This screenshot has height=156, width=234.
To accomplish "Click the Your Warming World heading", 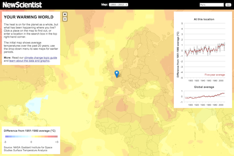I will [x=29, y=17].
